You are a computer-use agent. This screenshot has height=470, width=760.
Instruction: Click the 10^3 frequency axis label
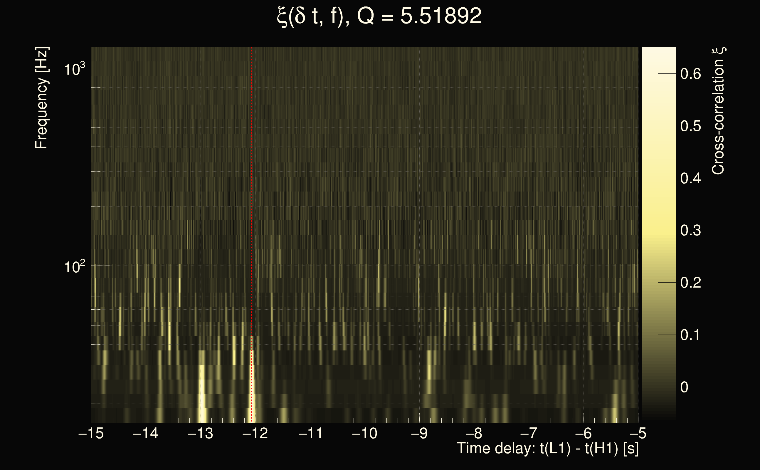click(x=74, y=69)
